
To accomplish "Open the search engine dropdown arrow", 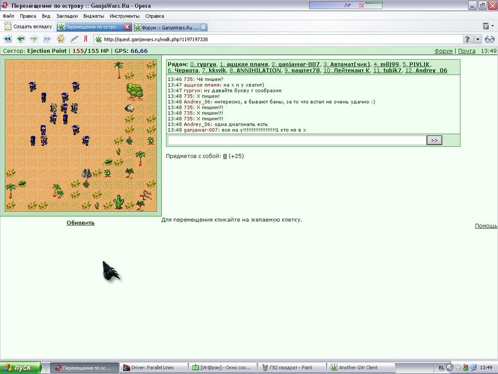I will coord(478,39).
